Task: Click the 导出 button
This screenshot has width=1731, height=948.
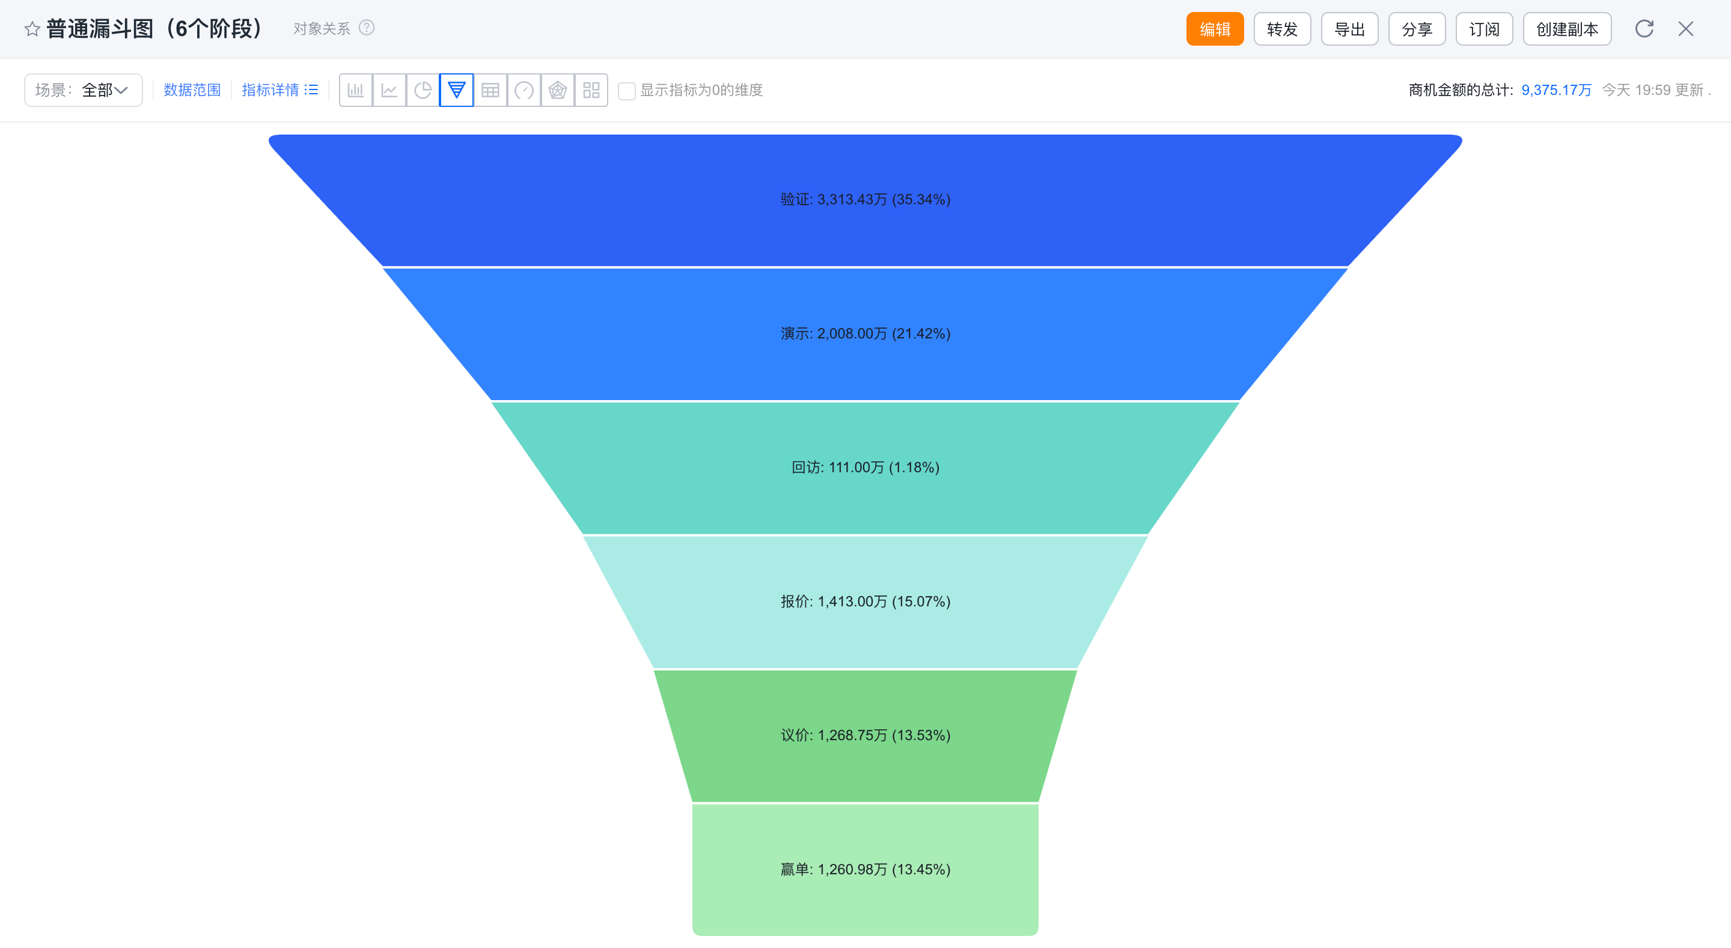Action: tap(1349, 29)
